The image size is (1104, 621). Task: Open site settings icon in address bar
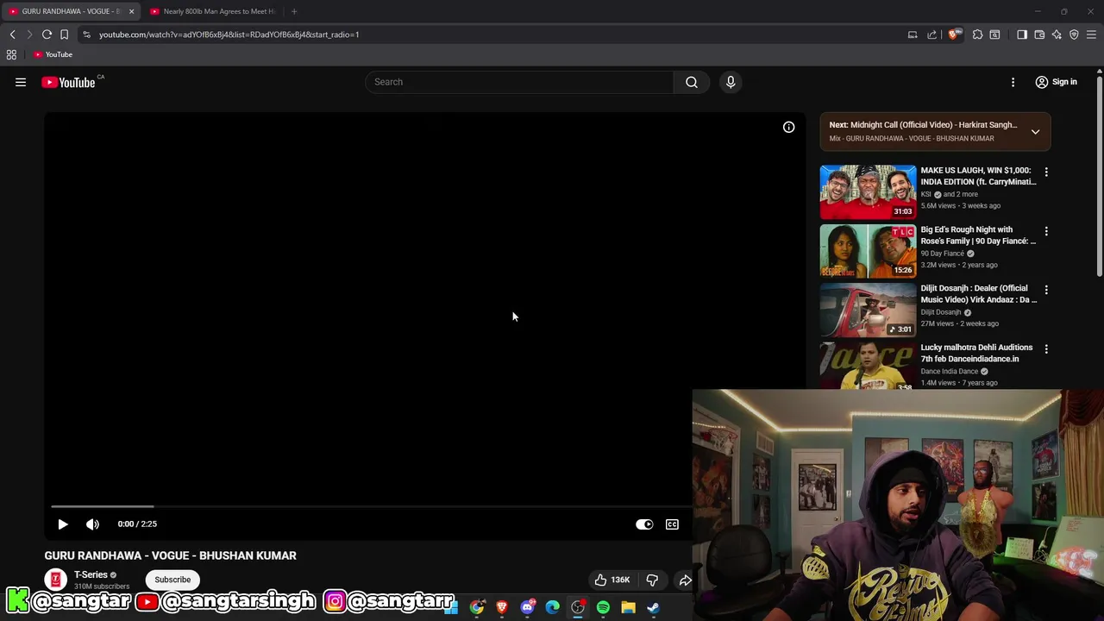86,34
